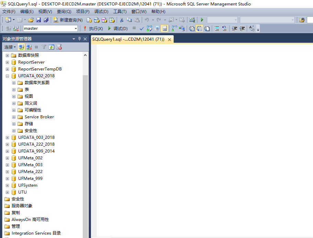Collapse the UFDATA_002_2018 database node
Image resolution: width=313 pixels, height=238 pixels.
8,76
